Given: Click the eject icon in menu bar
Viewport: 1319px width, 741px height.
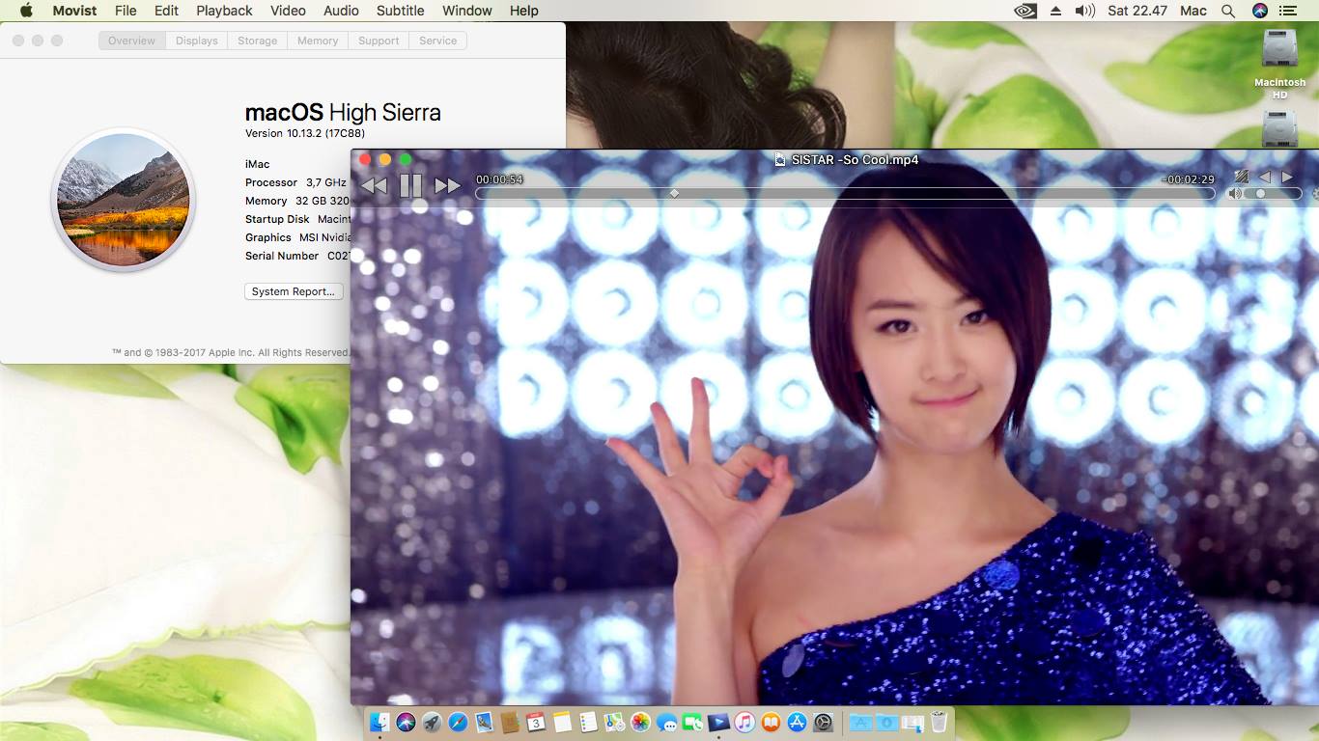Looking at the screenshot, I should tap(1055, 11).
